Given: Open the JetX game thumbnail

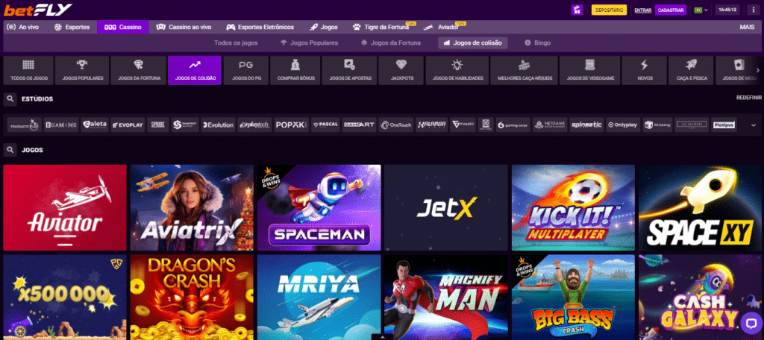Looking at the screenshot, I should 446,207.
